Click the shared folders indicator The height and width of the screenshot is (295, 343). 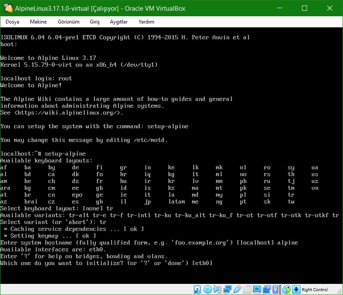(247, 289)
